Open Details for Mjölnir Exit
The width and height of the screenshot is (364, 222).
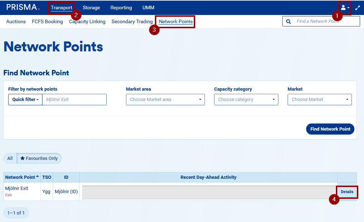[347, 192]
